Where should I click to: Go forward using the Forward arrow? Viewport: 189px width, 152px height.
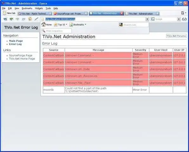pyautogui.click(x=17, y=19)
